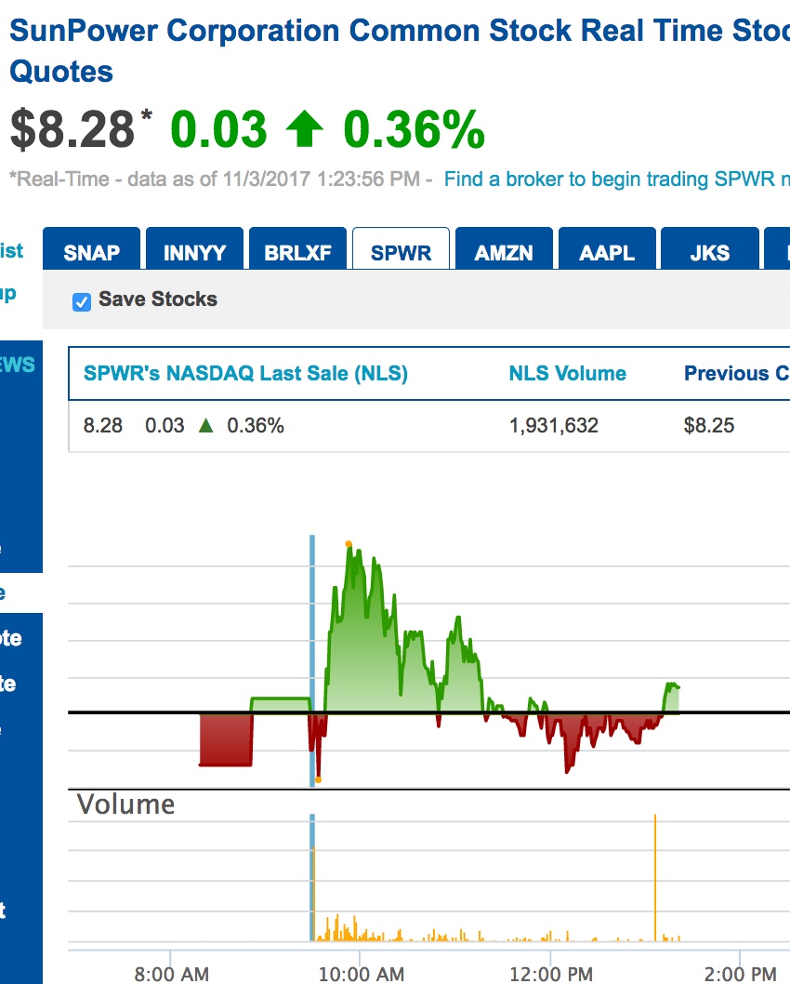This screenshot has width=790, height=984.
Task: Select the BRLXF tab
Action: (297, 253)
